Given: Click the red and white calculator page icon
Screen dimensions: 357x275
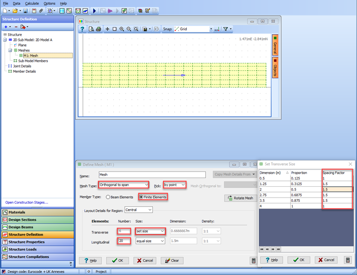Looking at the screenshot, I should point(34,10).
